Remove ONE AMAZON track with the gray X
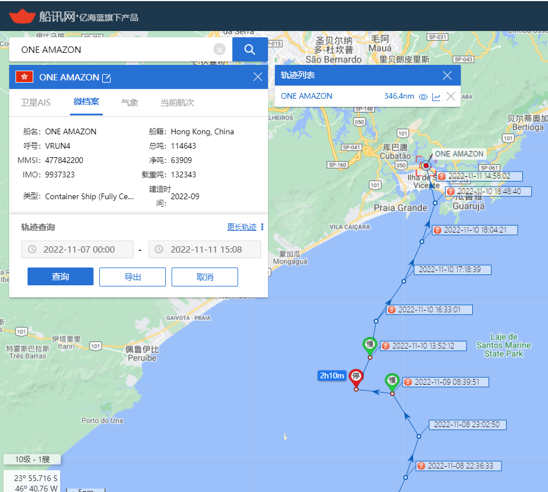548x492 pixels. tap(451, 96)
